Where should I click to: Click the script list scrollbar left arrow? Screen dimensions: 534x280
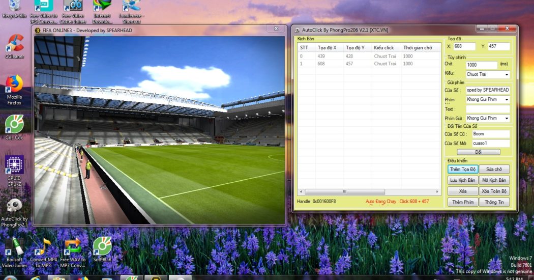click(301, 191)
